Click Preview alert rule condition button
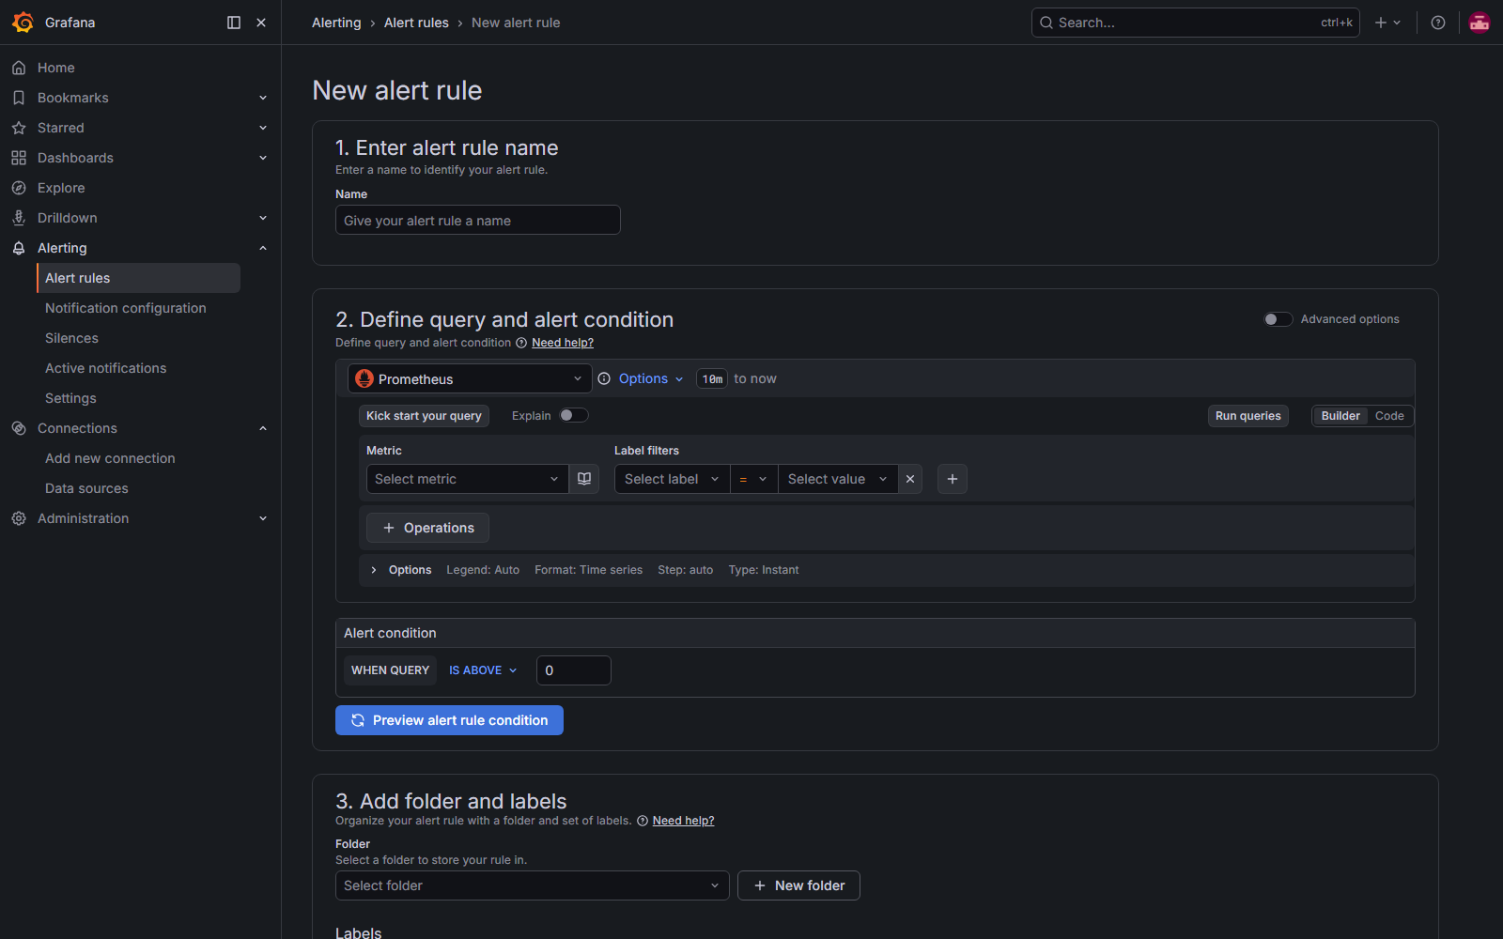 tap(449, 720)
